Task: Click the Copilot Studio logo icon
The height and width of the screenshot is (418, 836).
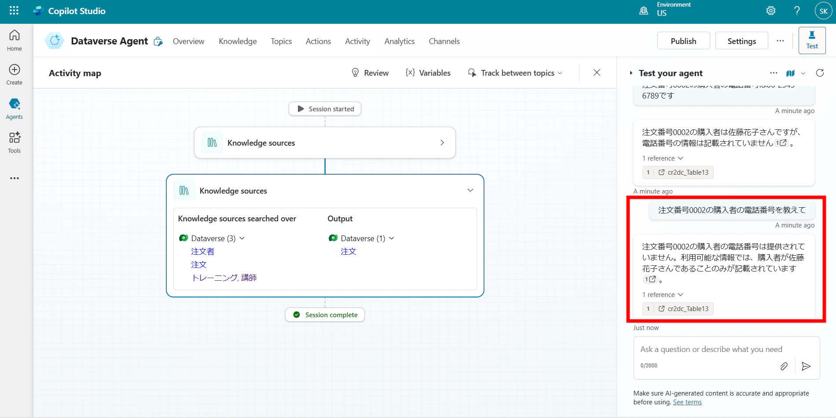Action: [x=38, y=11]
